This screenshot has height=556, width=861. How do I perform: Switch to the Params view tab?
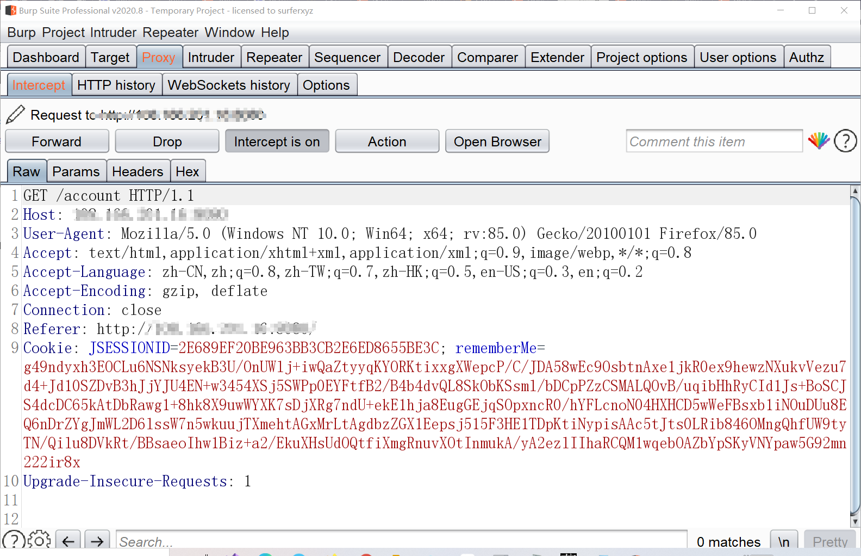point(76,171)
